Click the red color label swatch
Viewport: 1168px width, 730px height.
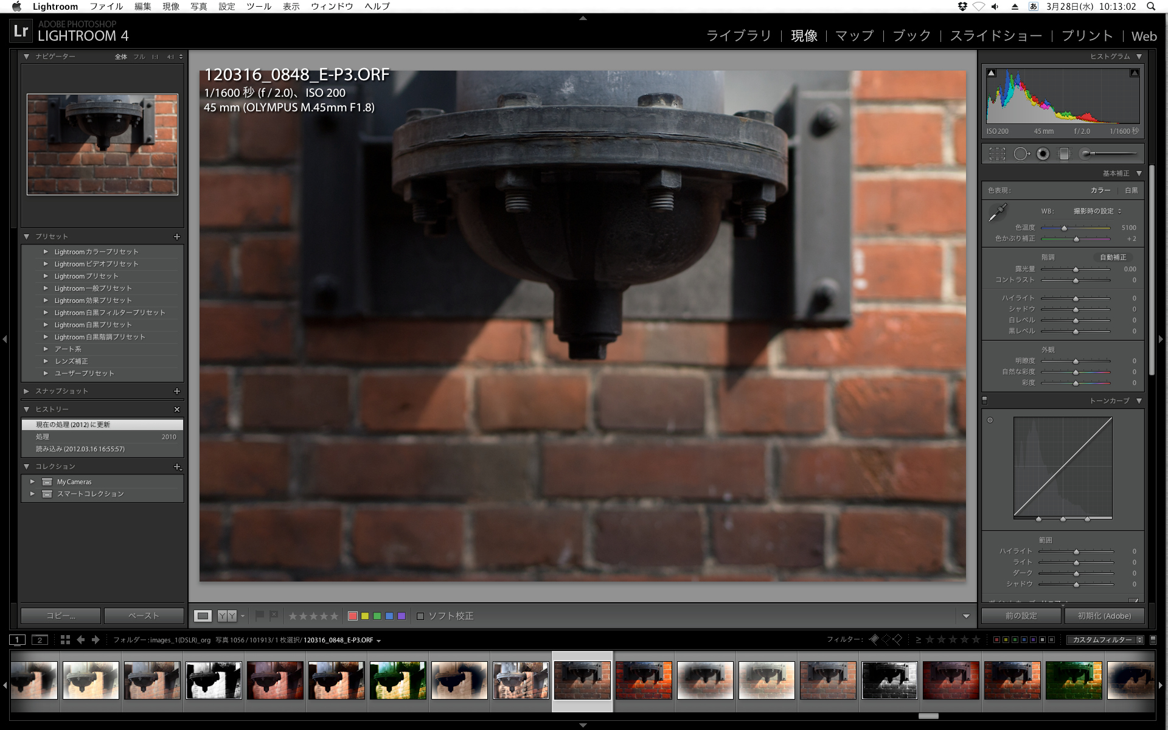pyautogui.click(x=352, y=616)
